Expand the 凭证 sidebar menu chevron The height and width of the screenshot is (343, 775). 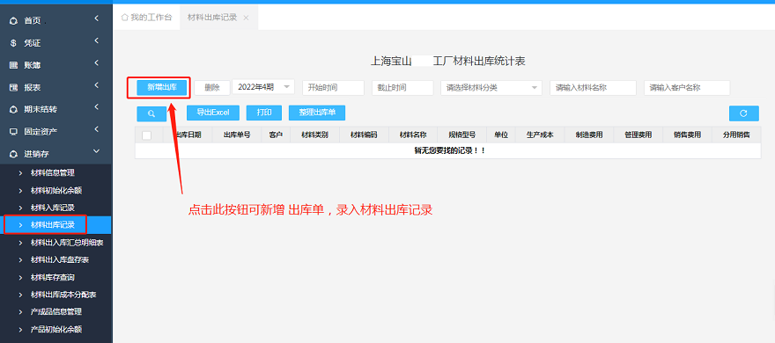click(x=97, y=40)
